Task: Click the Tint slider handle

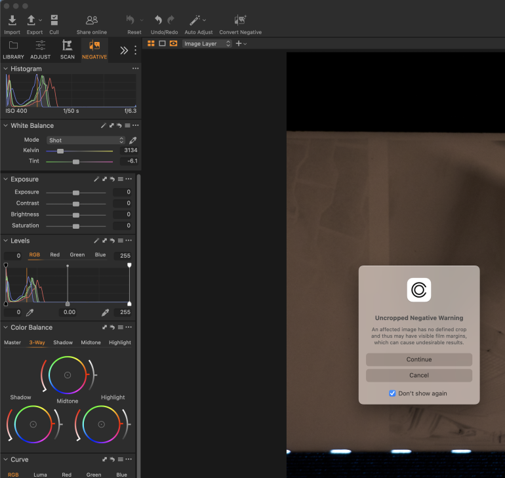Action: (76, 162)
